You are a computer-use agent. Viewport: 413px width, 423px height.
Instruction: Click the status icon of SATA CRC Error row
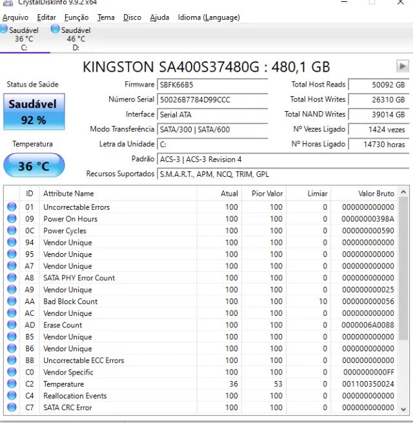pyautogui.click(x=12, y=408)
